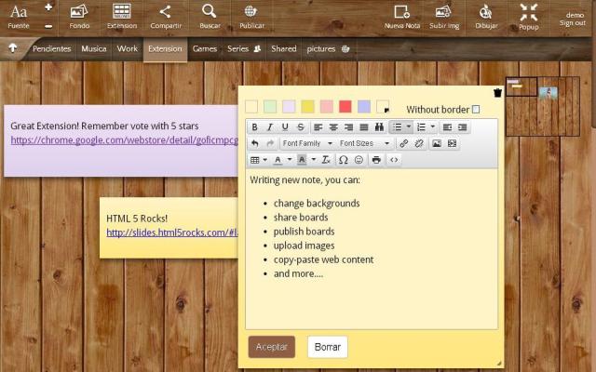This screenshot has height=372, width=596.
Task: Click Publicar to publish the board
Action: coord(251,18)
